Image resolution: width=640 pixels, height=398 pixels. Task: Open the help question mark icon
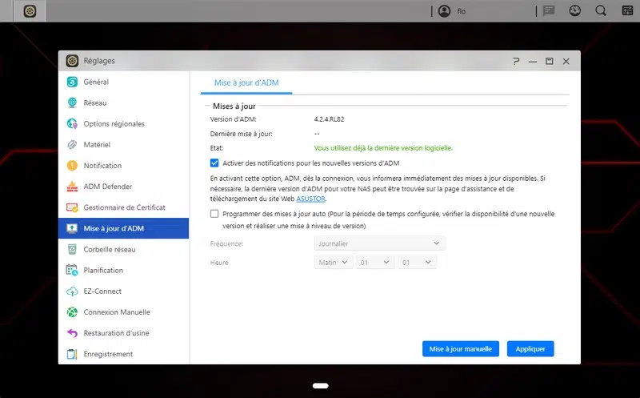(516, 61)
